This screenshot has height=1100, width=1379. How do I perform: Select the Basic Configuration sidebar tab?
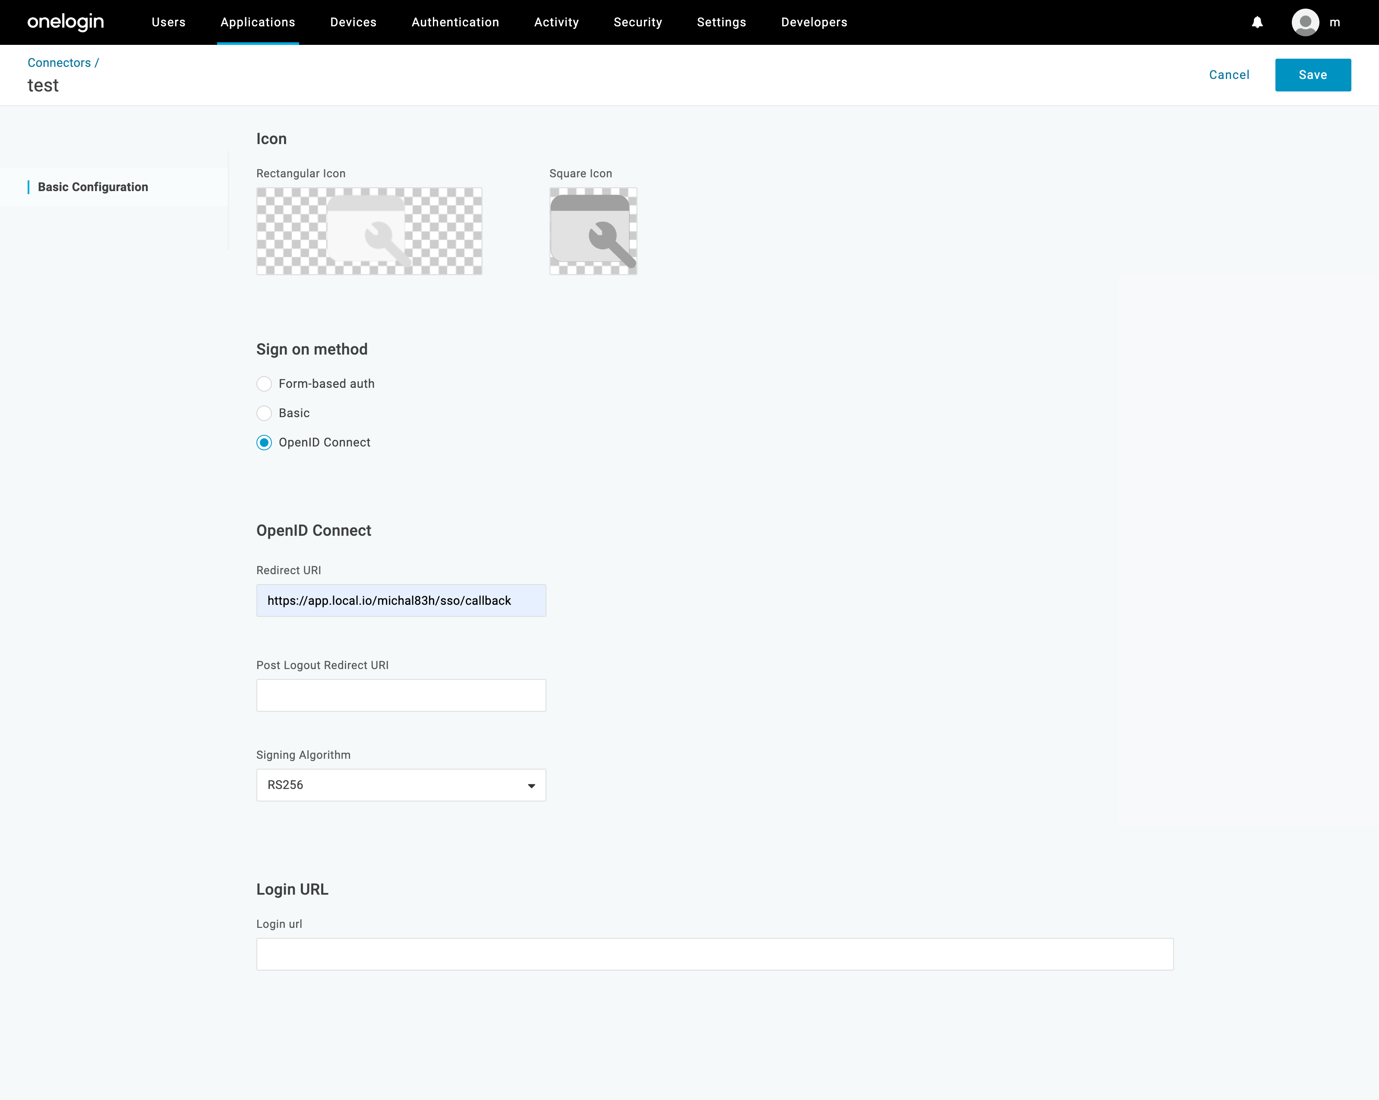(x=93, y=187)
